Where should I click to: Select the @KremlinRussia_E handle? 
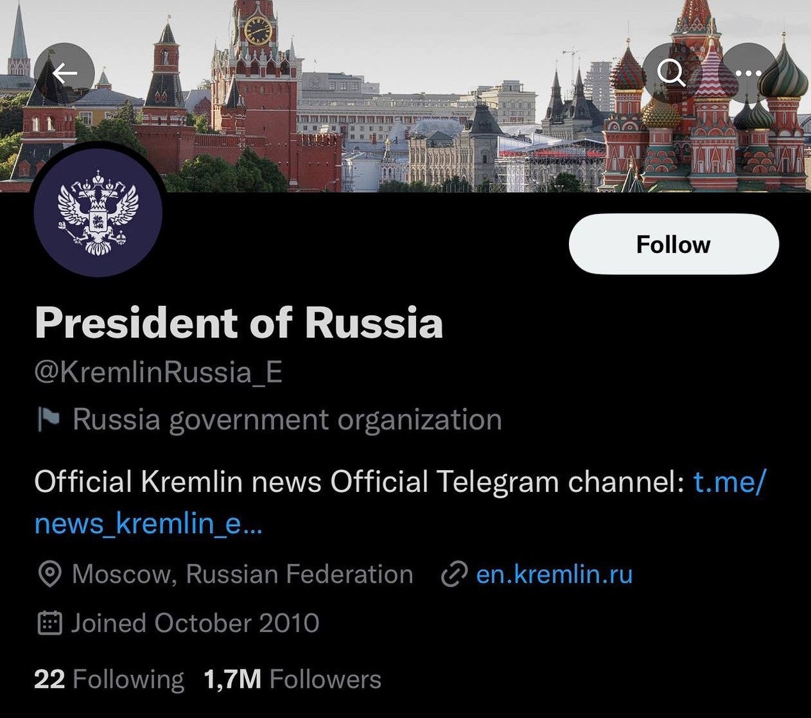tap(158, 372)
